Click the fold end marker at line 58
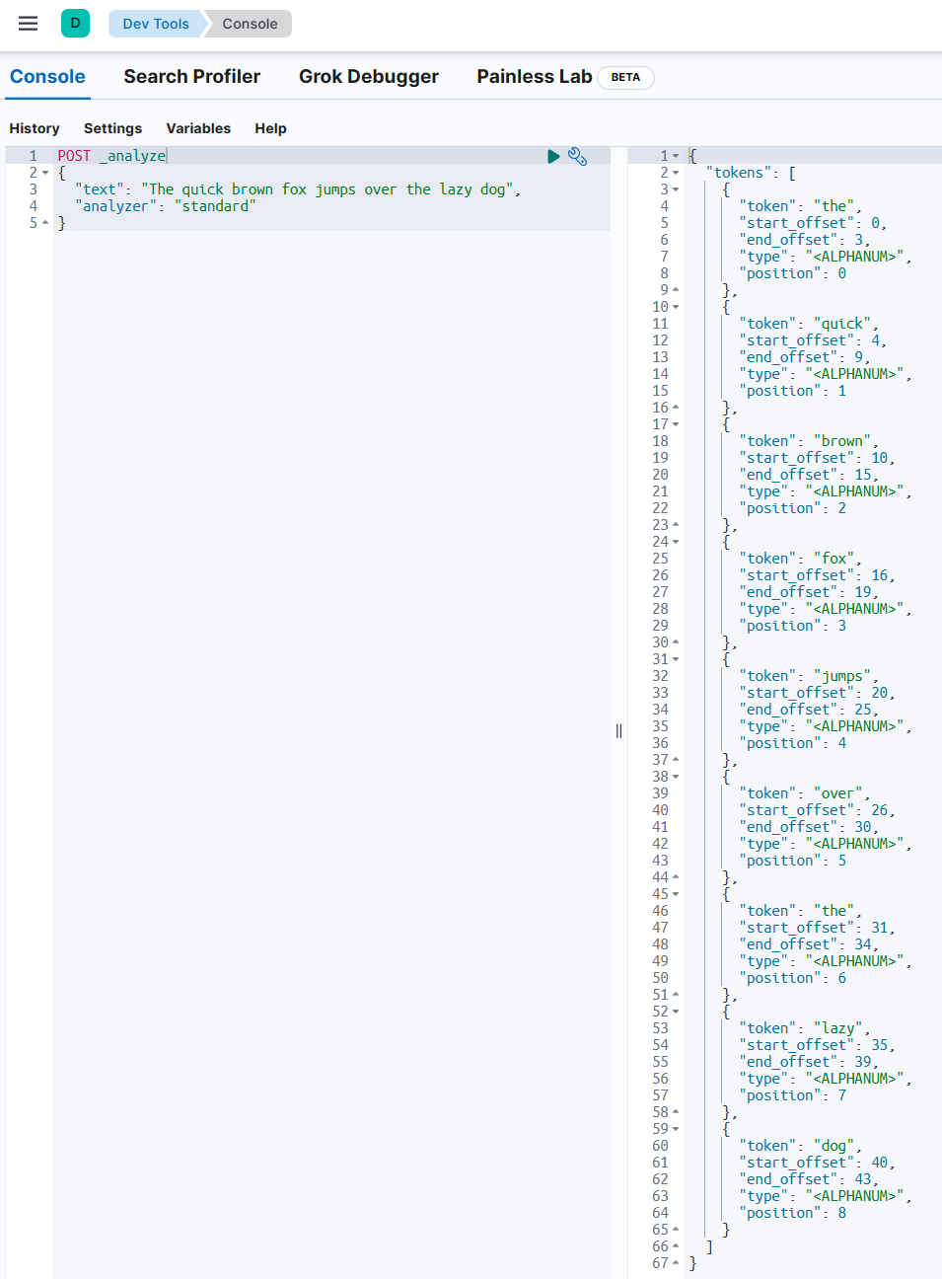This screenshot has width=942, height=1279. [676, 1112]
